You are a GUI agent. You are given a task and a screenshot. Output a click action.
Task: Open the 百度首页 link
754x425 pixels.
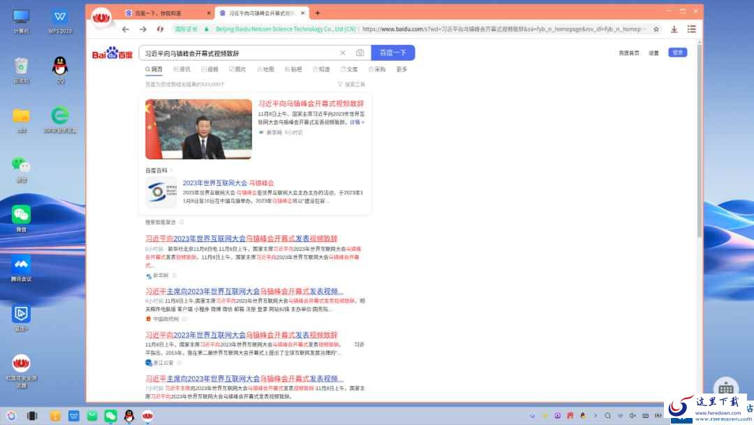pos(628,53)
